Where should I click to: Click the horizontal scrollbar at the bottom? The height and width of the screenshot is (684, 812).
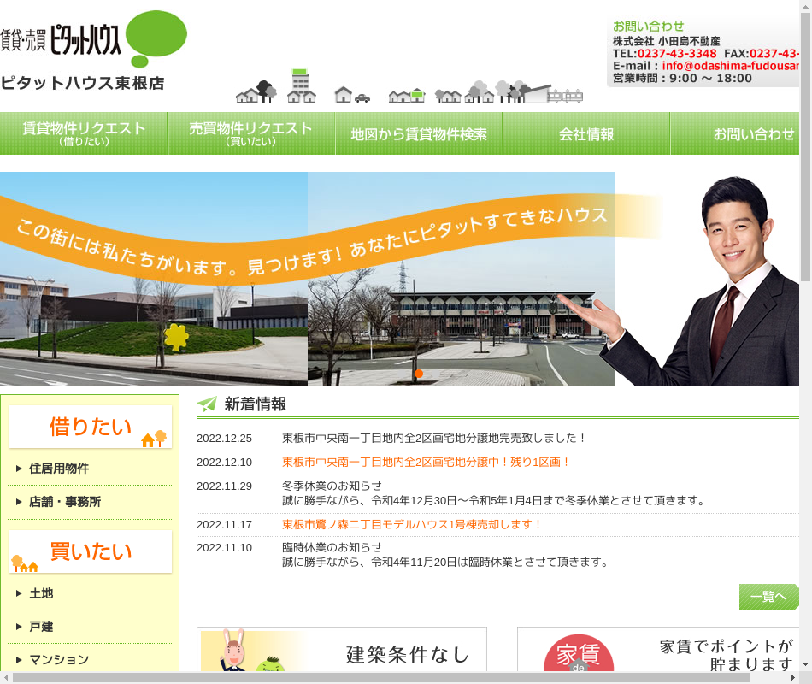[380, 677]
